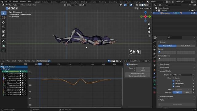Expand the Bone Groups panel

coord(164,64)
